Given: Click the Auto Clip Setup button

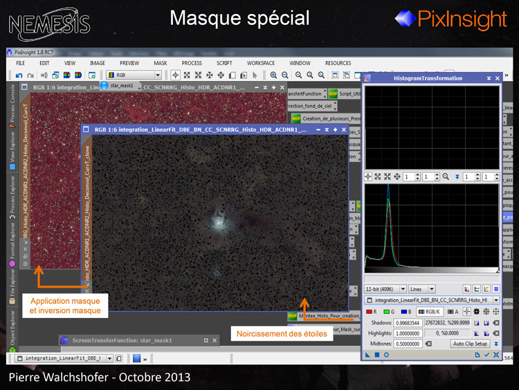Looking at the screenshot, I should 470,344.
